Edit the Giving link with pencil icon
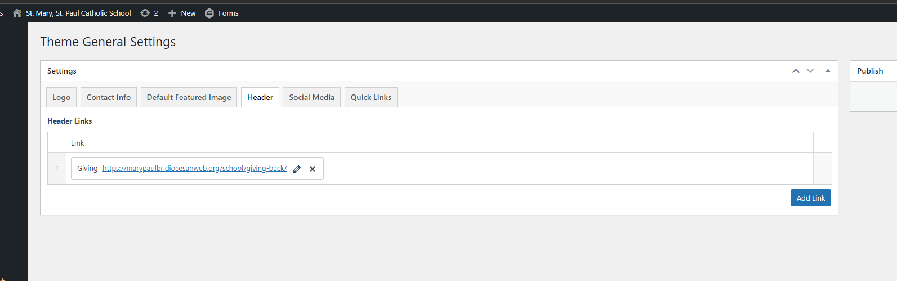This screenshot has height=281, width=897. (297, 169)
